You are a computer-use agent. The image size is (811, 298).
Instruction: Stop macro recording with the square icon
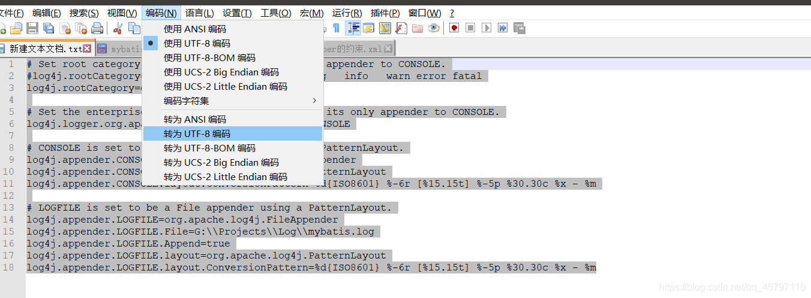(470, 28)
